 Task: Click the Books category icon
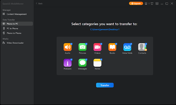coord(112,47)
